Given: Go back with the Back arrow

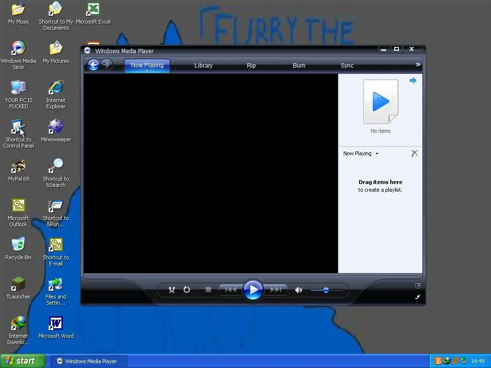Looking at the screenshot, I should (94, 65).
